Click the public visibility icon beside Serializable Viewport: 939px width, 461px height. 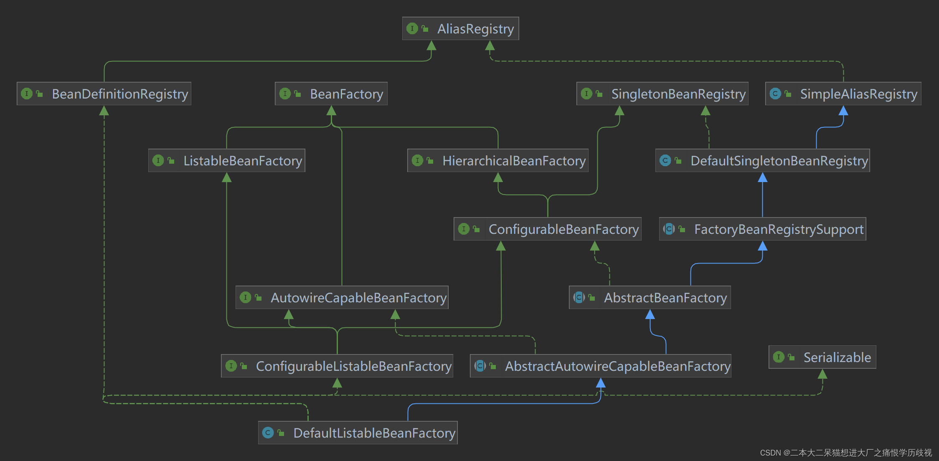click(791, 357)
